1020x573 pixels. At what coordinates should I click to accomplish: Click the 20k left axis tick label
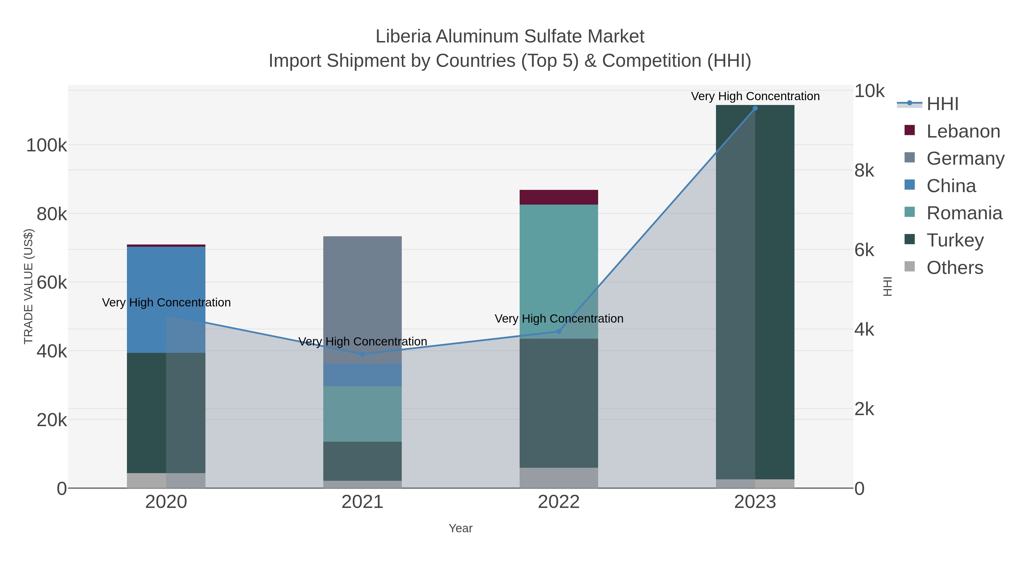pos(52,420)
